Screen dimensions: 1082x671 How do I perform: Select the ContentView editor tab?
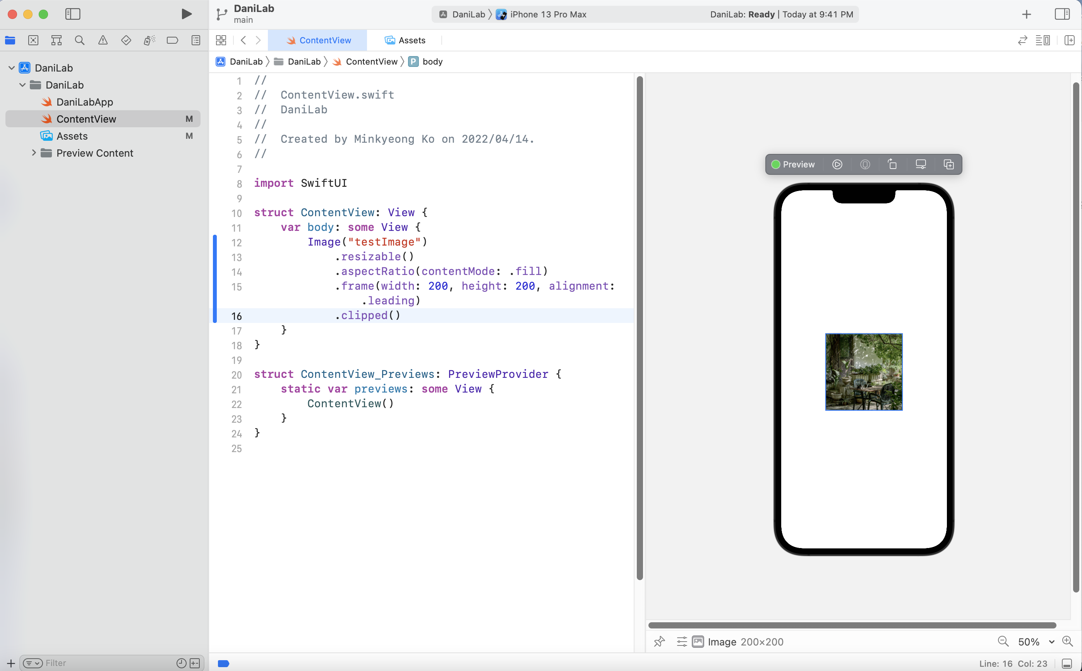click(318, 40)
